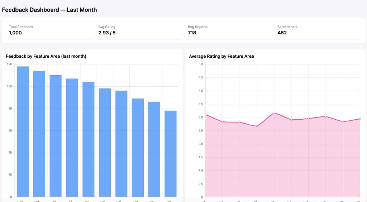Viewport: 367px width, 202px height.
Task: Click the 'Feedback by Feature Area (last month)' chart title
Action: 46,56
